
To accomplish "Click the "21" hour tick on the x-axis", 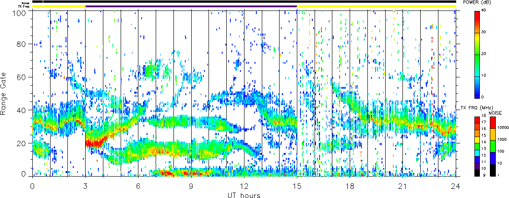I will click(403, 186).
